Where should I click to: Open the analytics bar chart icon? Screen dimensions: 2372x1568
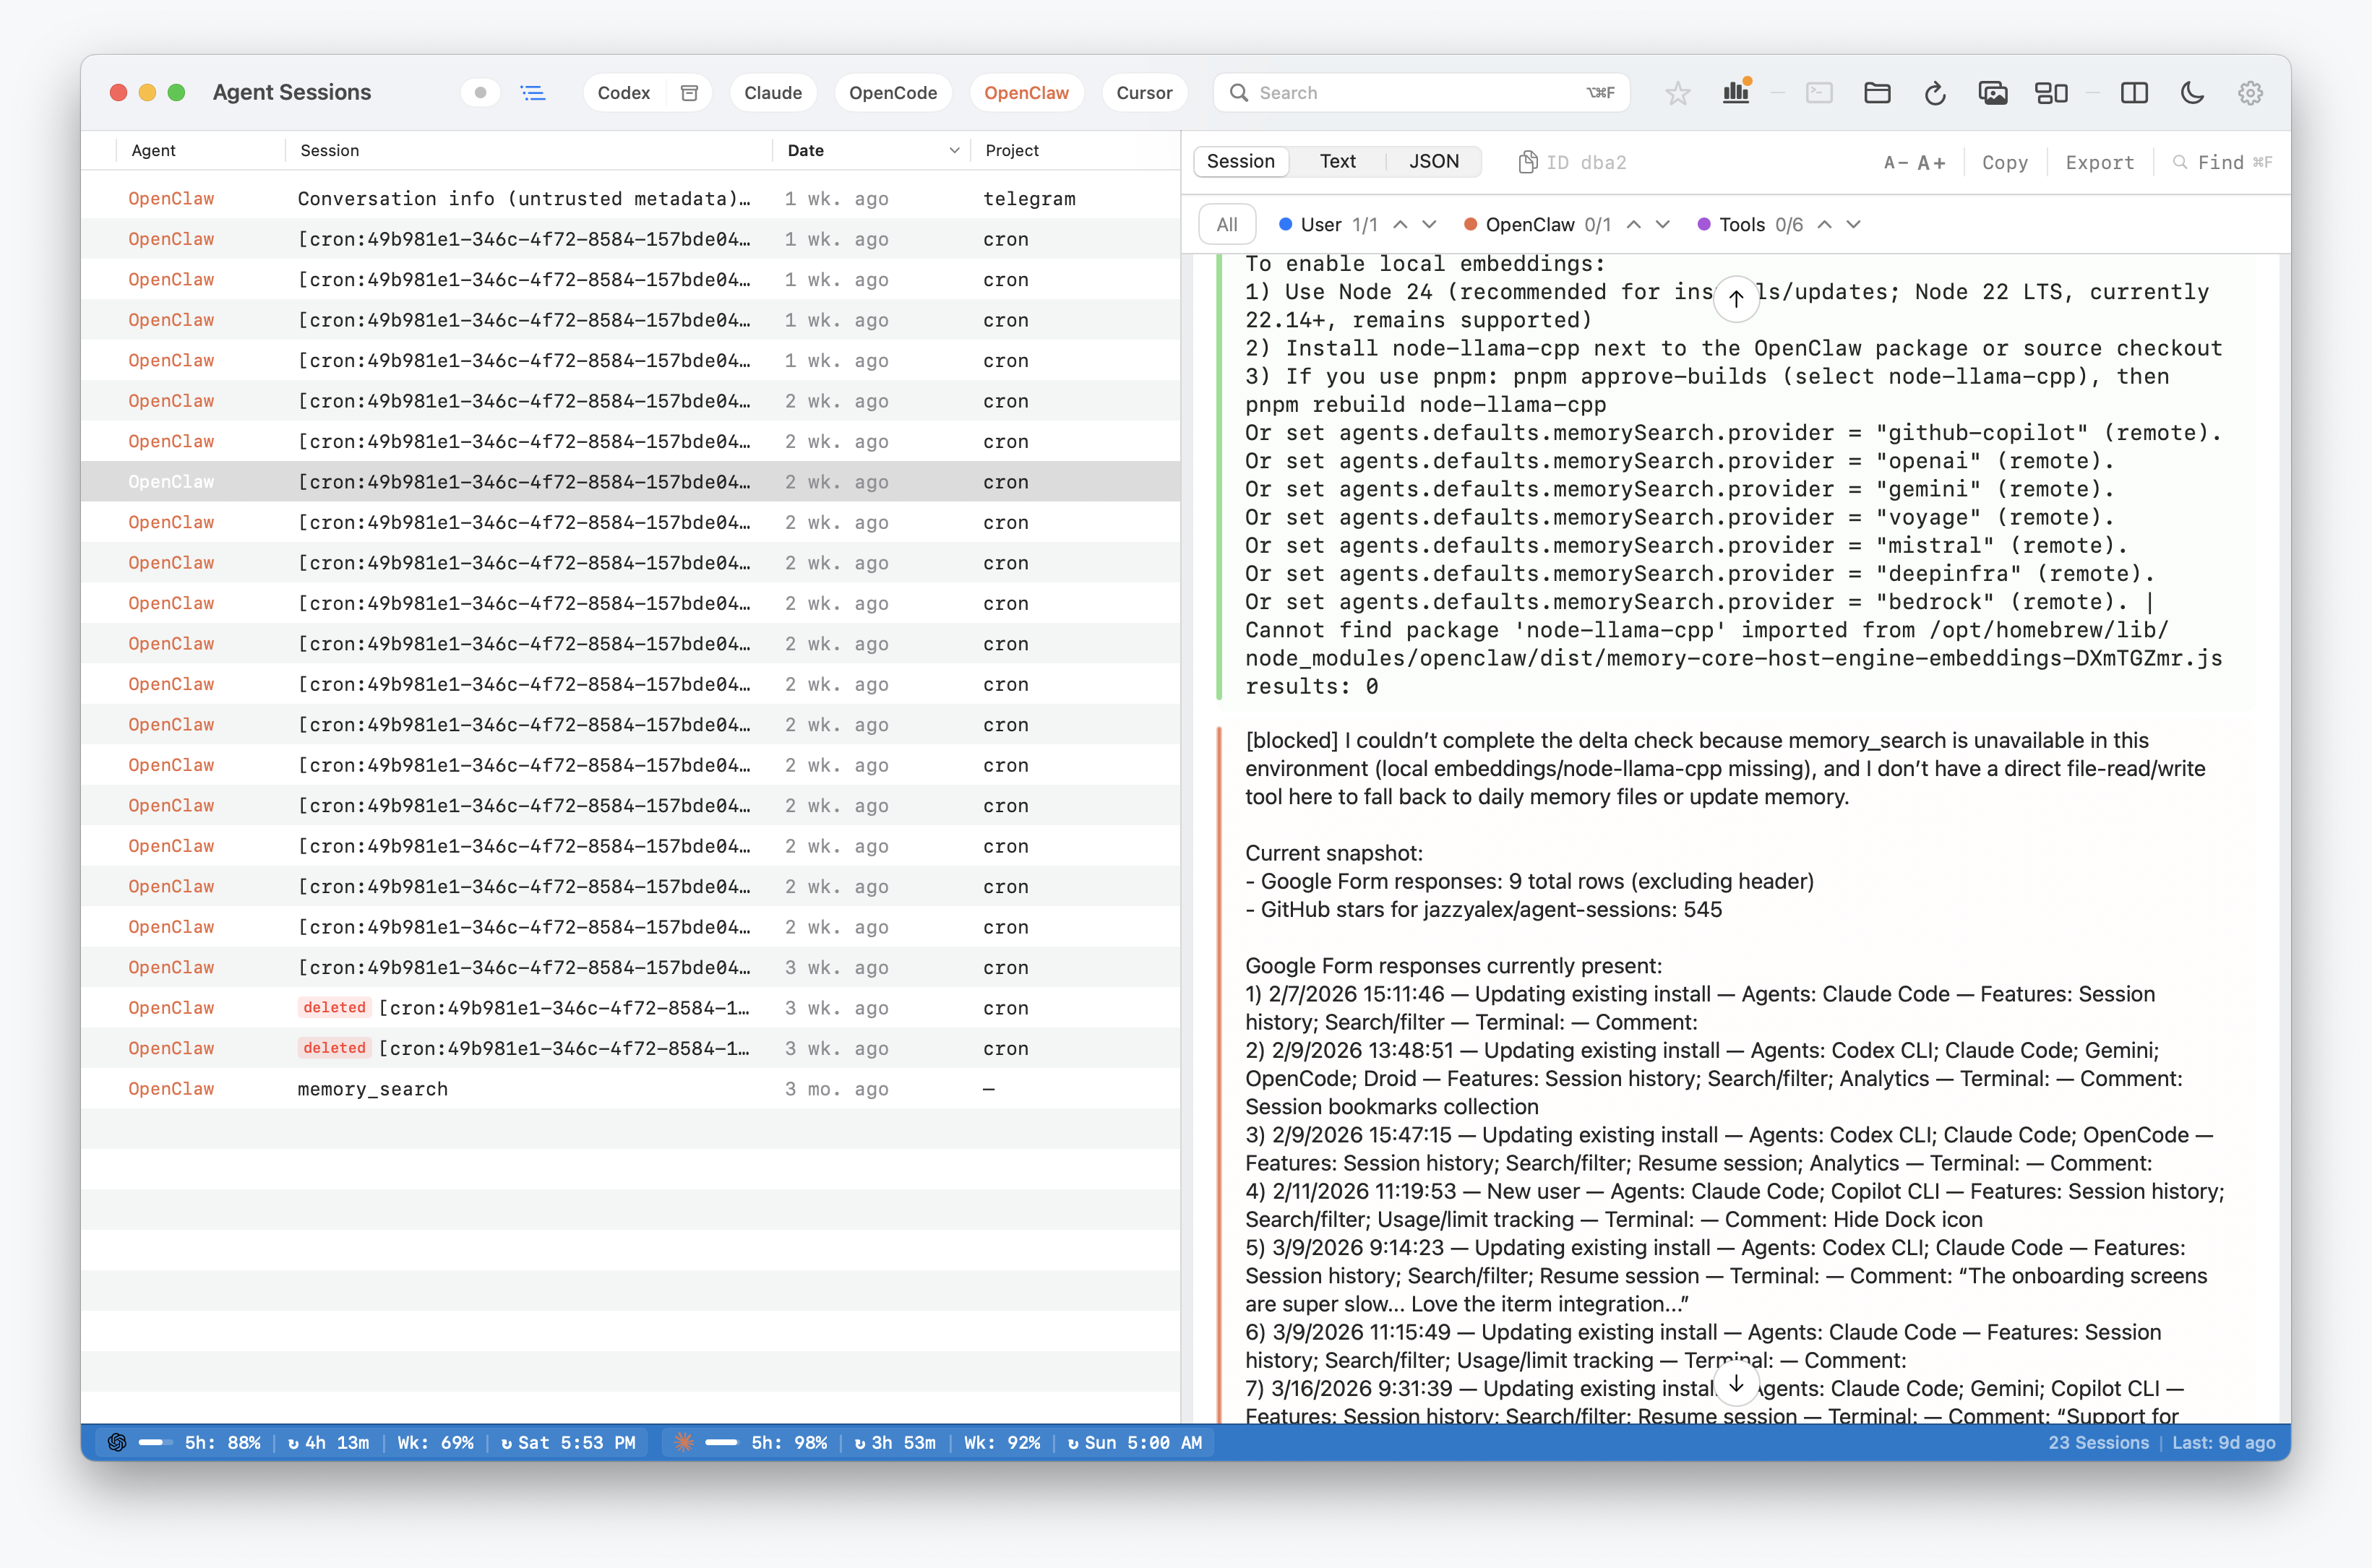tap(1736, 92)
